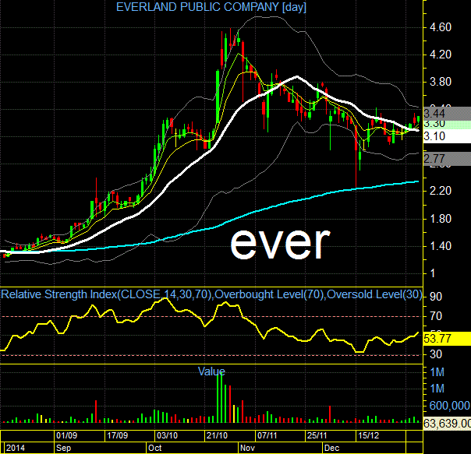Screen dimensions: 471x454
Task: Click the RSI 70 overbought dashed line
Action: pos(211,317)
